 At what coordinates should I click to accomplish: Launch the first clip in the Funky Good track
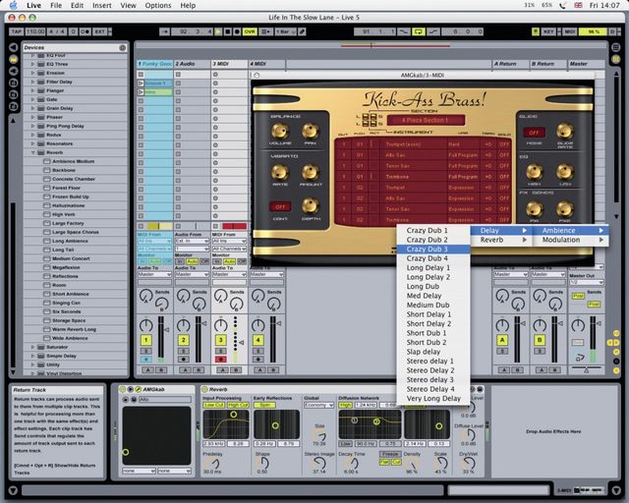(141, 84)
